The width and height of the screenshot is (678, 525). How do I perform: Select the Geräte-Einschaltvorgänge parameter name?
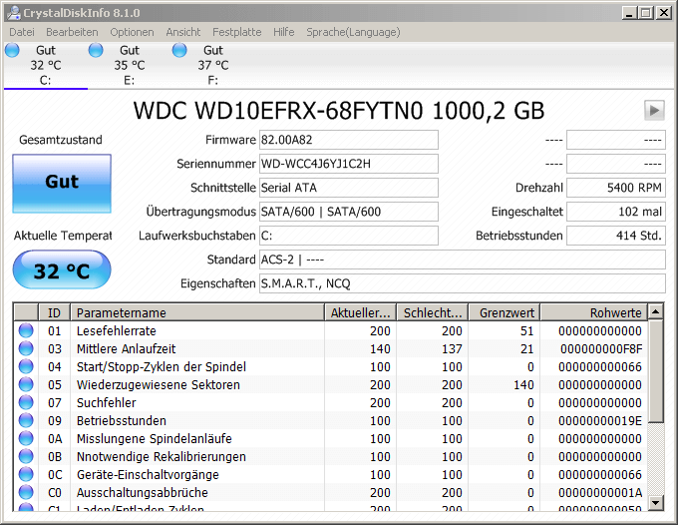[x=148, y=475]
